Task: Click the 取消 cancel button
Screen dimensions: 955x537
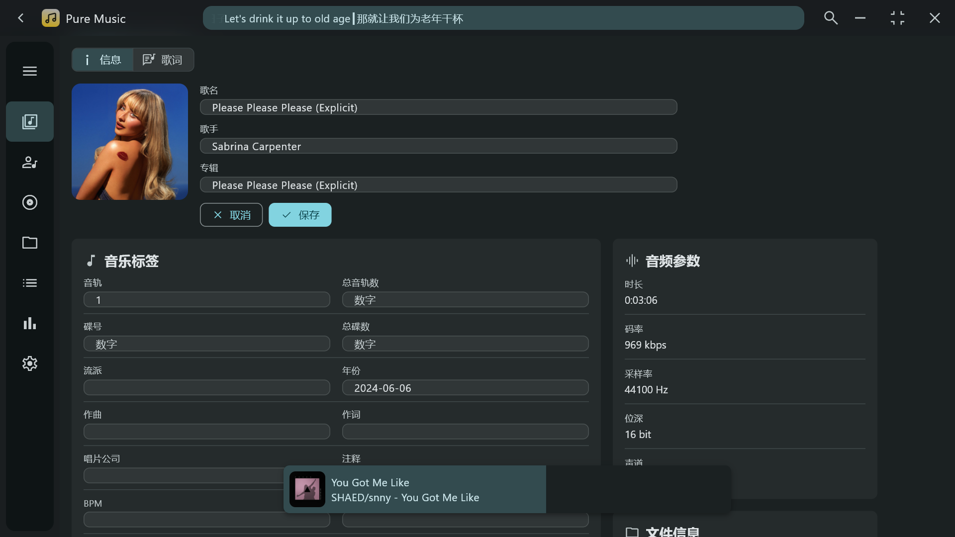Action: pos(231,215)
